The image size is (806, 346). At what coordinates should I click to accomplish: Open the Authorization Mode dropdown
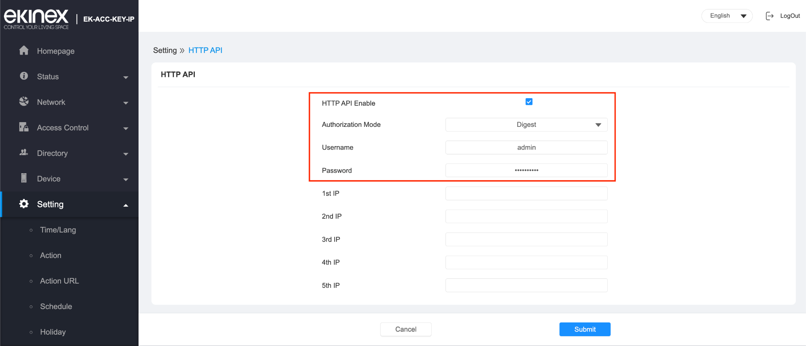click(x=526, y=124)
